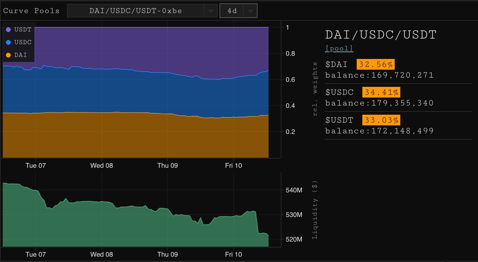Click Tue 07 tick on weights chart
The height and width of the screenshot is (262, 478).
[36, 166]
